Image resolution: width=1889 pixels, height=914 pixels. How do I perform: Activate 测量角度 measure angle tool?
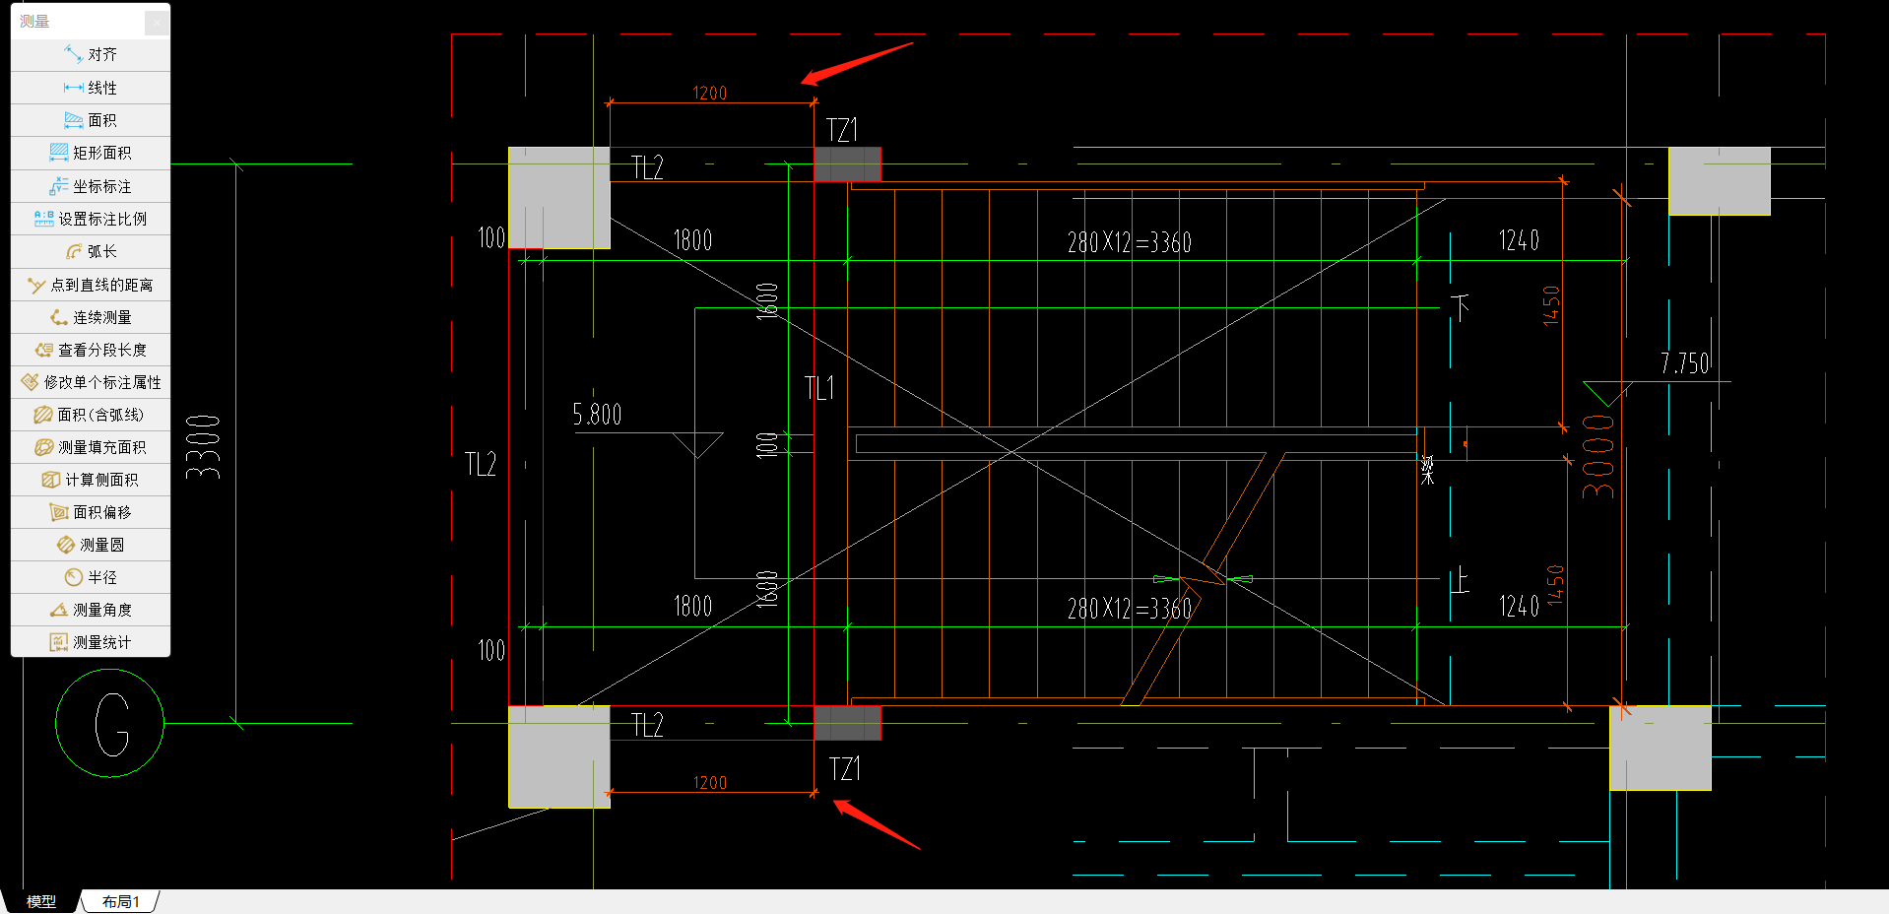(91, 610)
